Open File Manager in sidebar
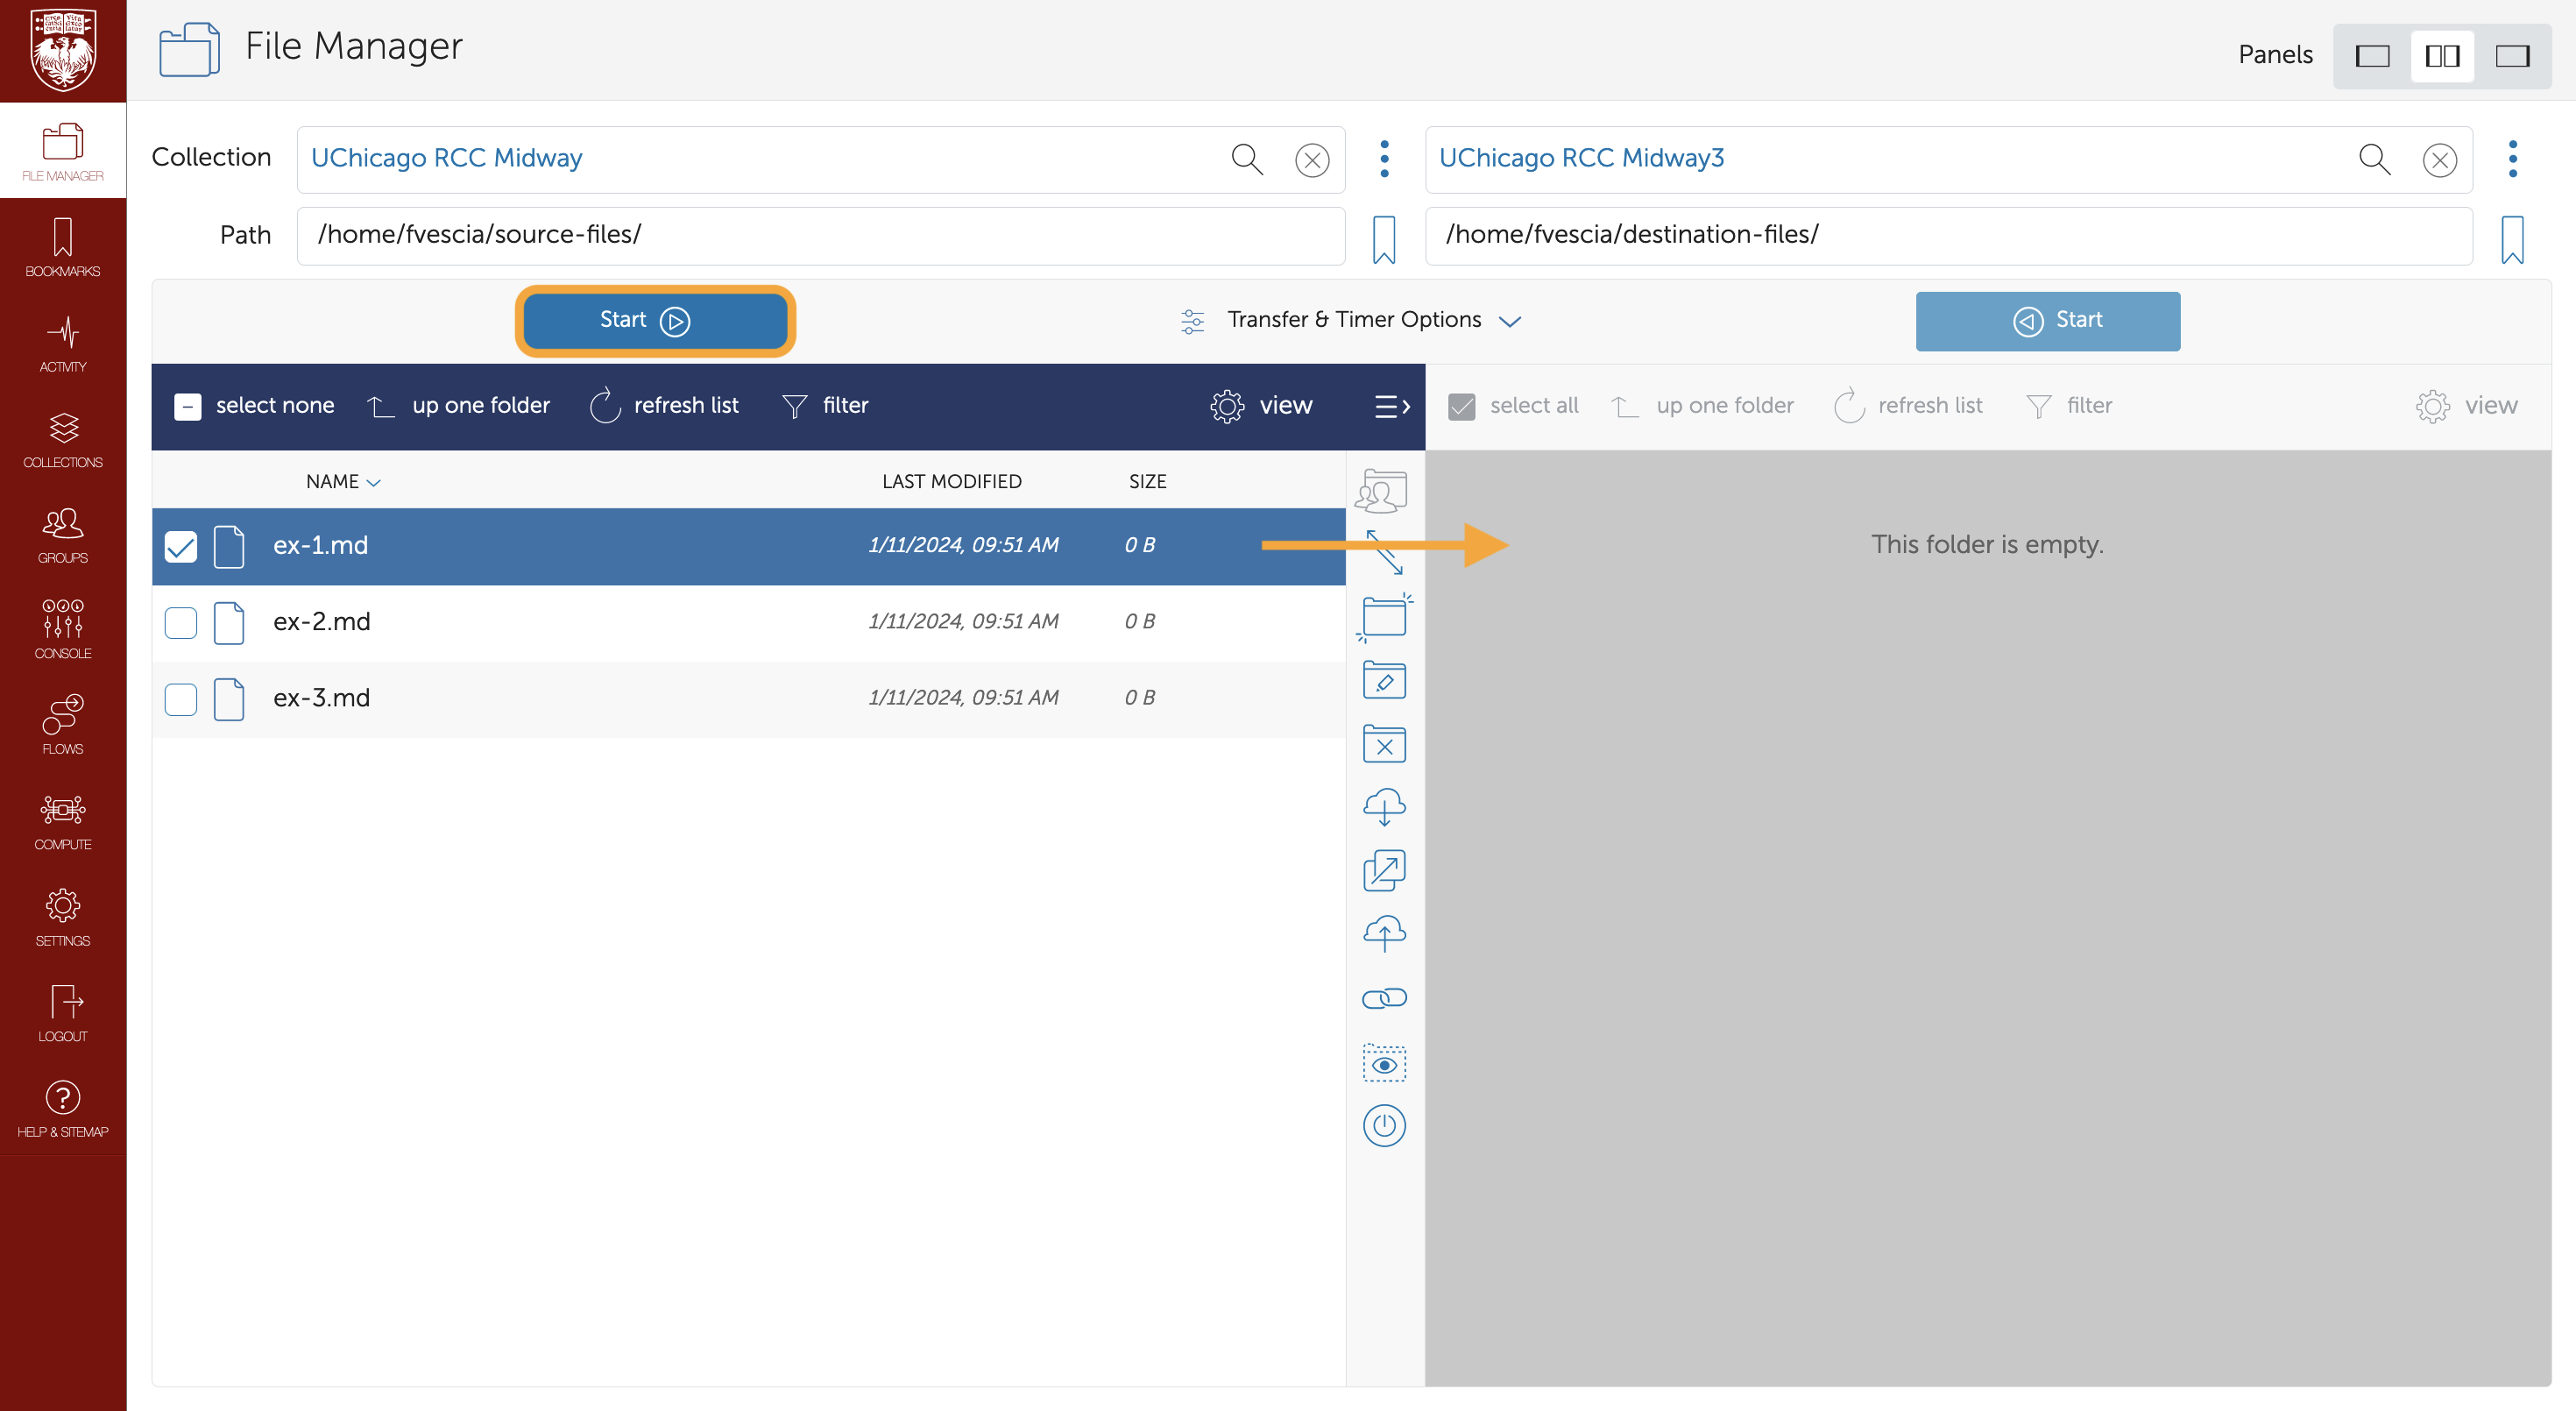This screenshot has width=2576, height=1411. tap(63, 151)
